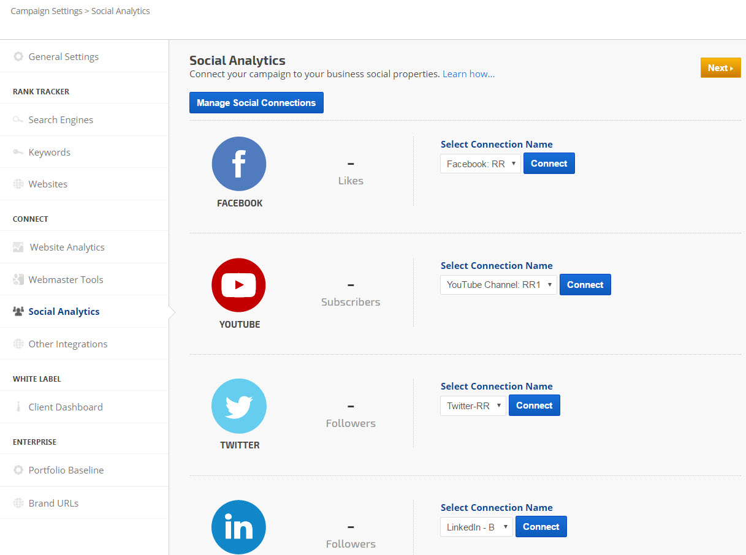Click the Client Dashboard tie icon
746x555 pixels.
(18, 407)
